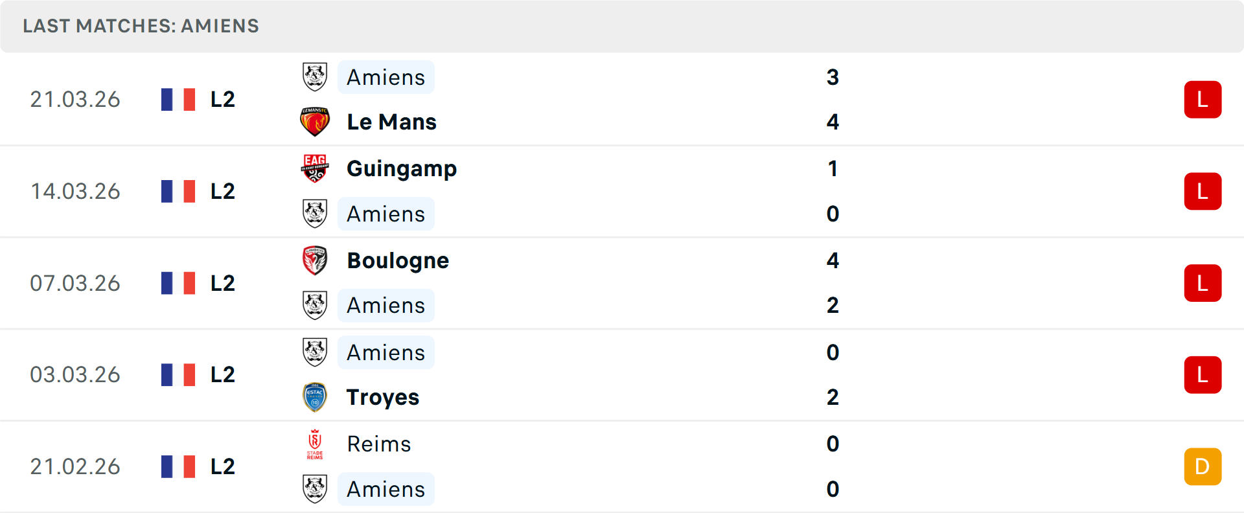Click French flag beside 14.03.26 match
Viewport: 1244px width, 513px height.
[178, 192]
